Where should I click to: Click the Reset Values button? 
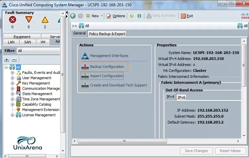[x=230, y=151]
